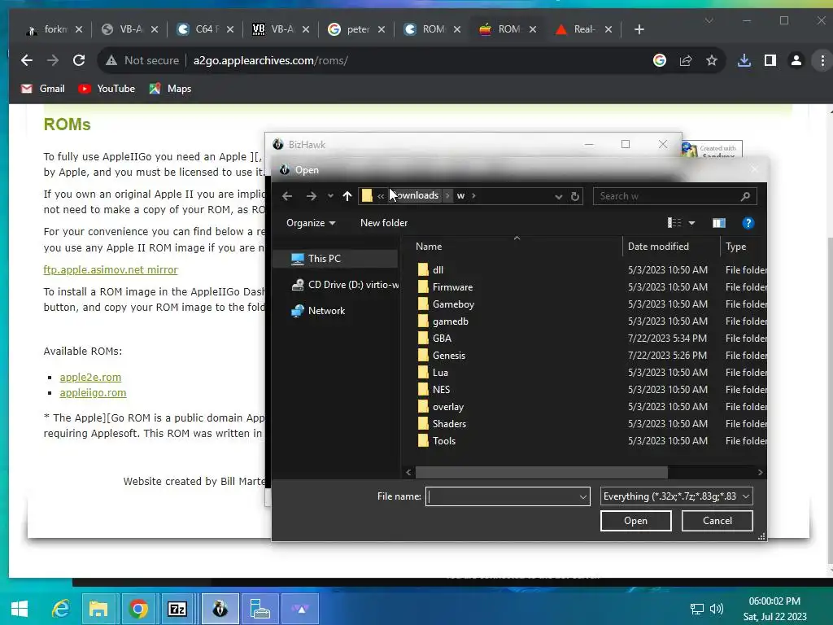Focus the File name input field
This screenshot has width=833, height=625.
(x=501, y=496)
